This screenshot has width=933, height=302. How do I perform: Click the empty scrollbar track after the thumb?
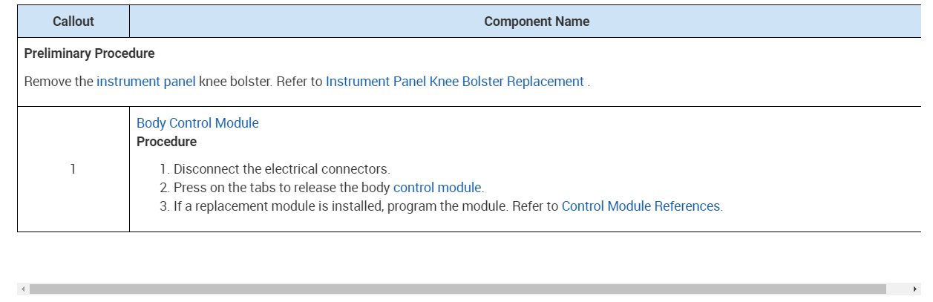897,289
